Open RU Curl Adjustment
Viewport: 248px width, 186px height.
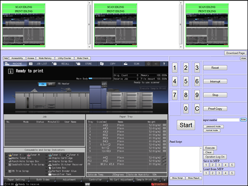pyautogui.click(x=121, y=180)
